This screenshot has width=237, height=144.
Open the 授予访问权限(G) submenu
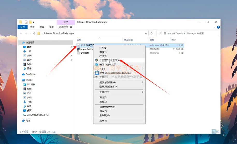pyautogui.click(x=119, y=82)
